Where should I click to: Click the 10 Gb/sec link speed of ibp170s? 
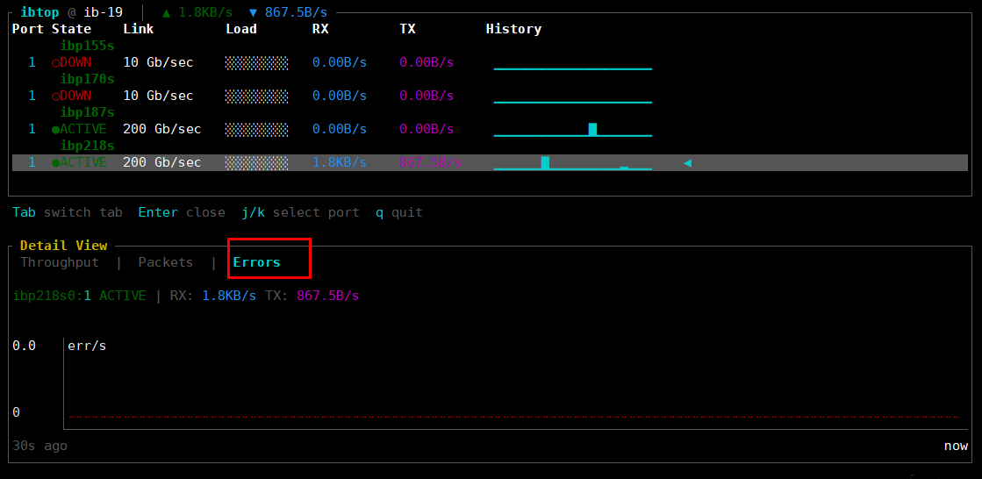pos(159,96)
